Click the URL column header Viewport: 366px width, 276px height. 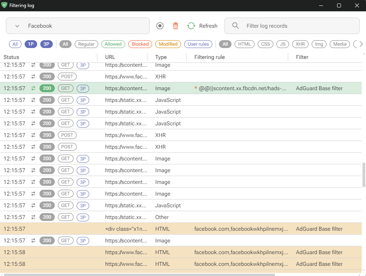pos(110,57)
